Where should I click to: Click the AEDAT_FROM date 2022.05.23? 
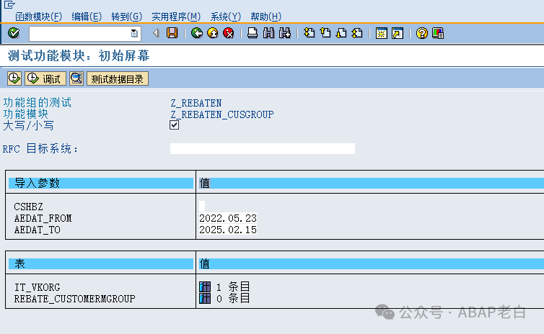coord(228,218)
